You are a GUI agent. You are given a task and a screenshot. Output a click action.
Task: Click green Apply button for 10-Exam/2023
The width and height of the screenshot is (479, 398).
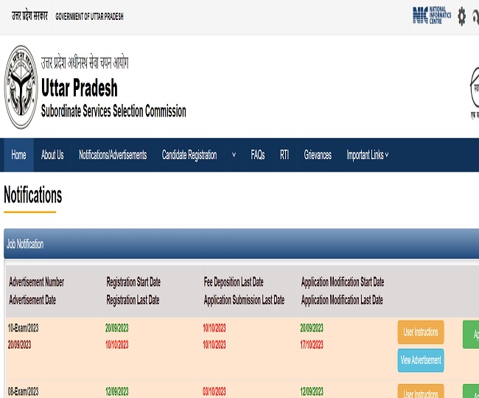click(x=471, y=334)
